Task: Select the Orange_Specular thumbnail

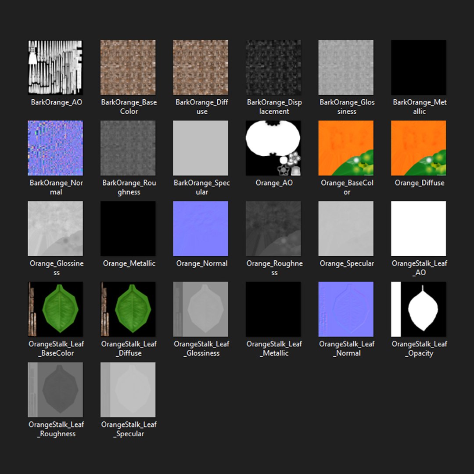Action: coord(346,229)
